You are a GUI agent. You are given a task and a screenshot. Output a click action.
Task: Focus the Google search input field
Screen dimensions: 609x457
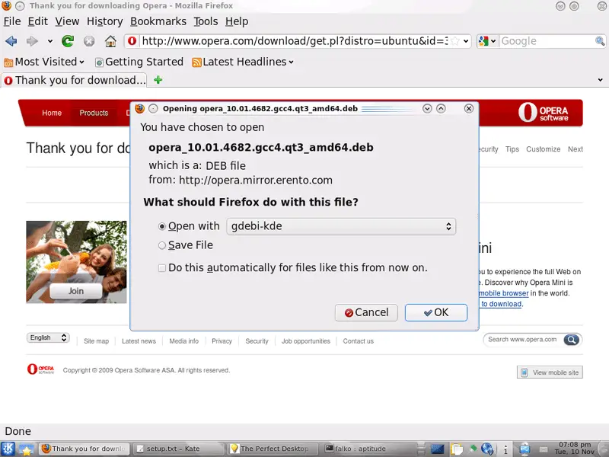point(547,41)
